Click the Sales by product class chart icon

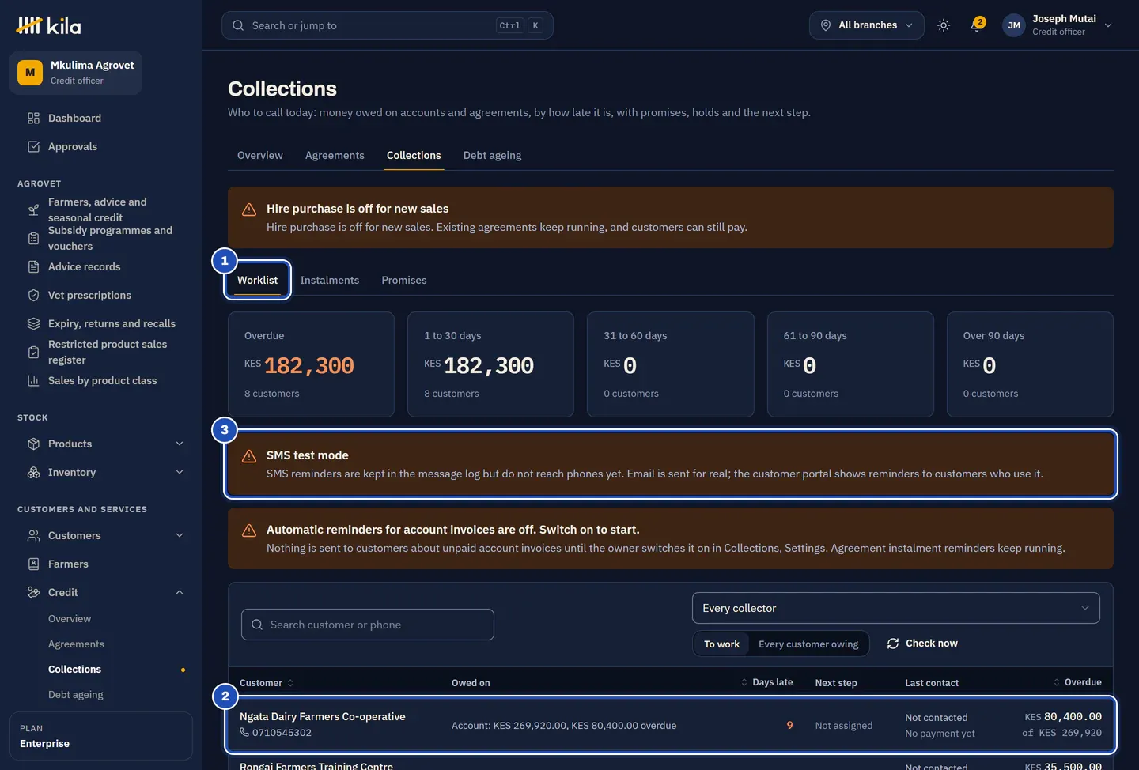(x=33, y=380)
